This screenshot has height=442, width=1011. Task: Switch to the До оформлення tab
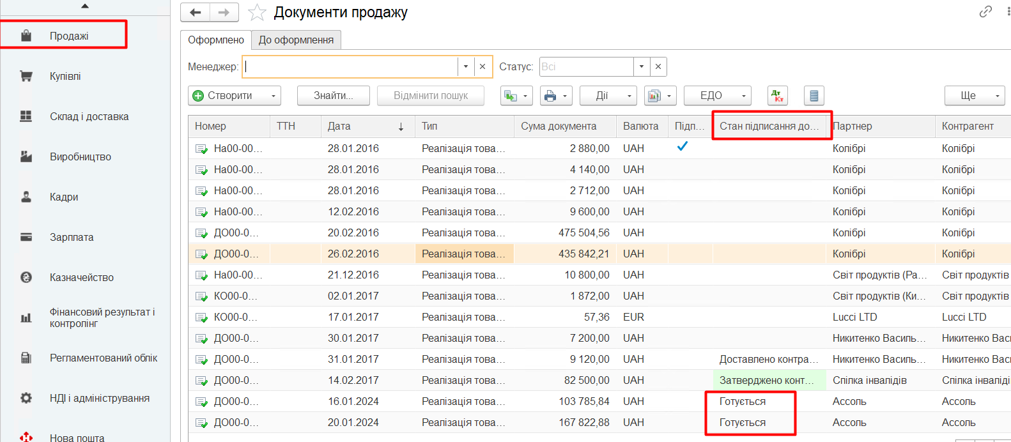click(x=296, y=40)
